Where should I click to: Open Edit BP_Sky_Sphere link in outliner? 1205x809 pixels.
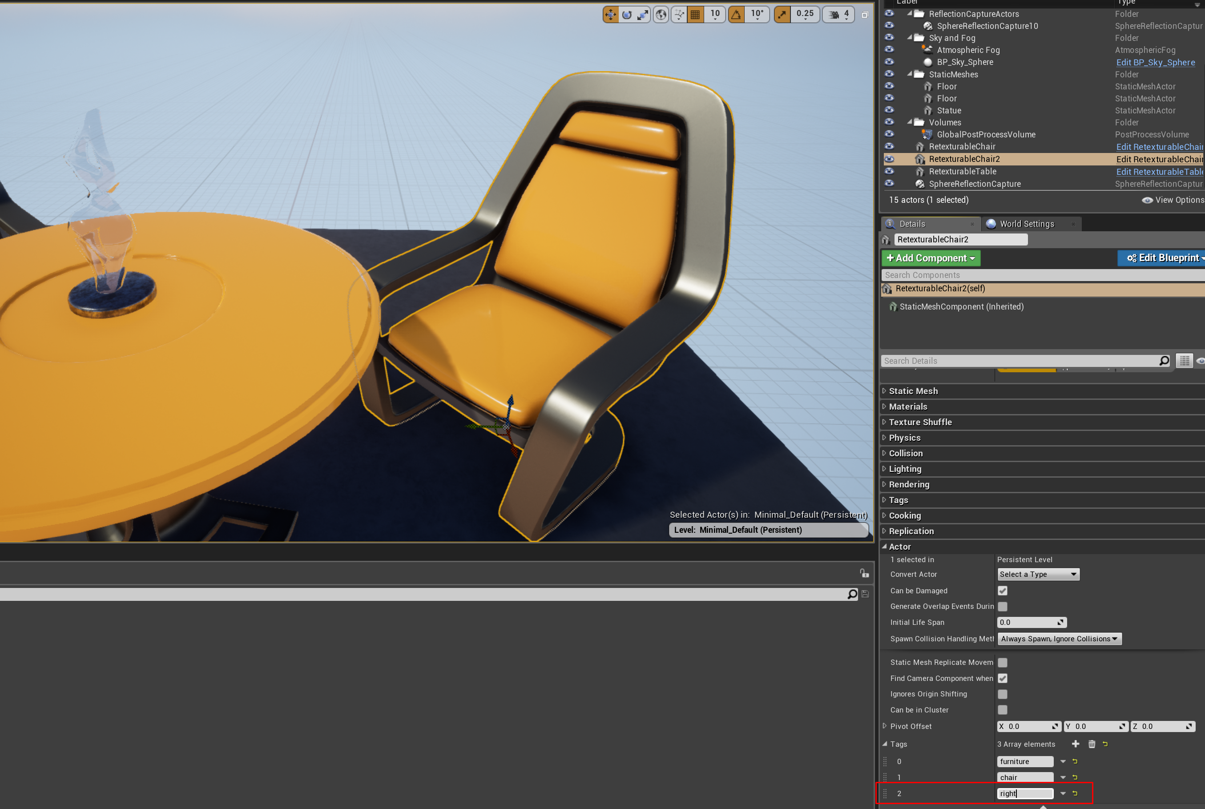[1156, 62]
